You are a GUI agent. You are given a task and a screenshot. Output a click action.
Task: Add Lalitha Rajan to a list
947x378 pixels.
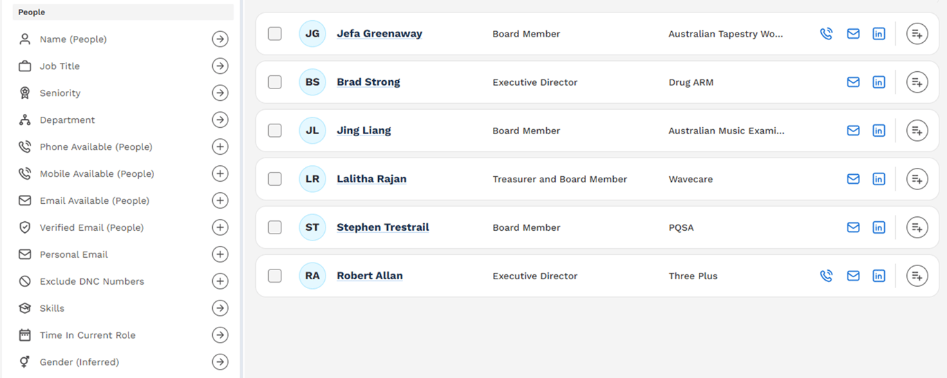pyautogui.click(x=917, y=179)
